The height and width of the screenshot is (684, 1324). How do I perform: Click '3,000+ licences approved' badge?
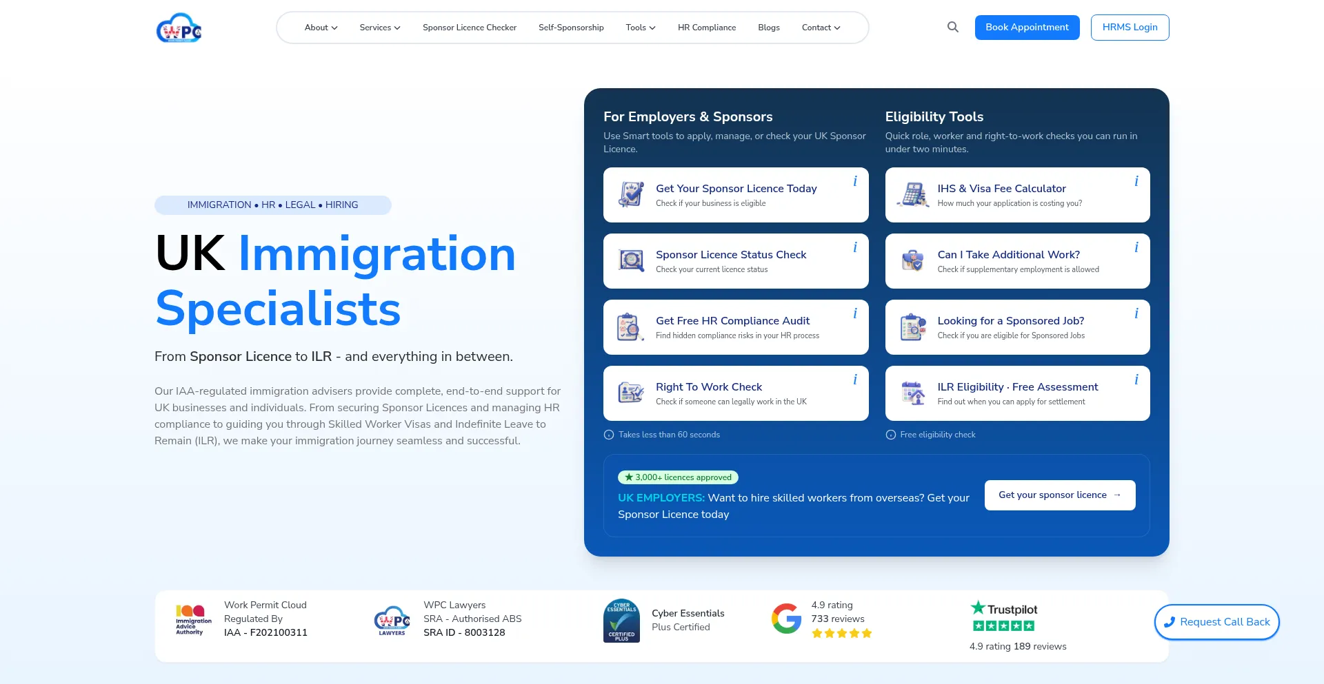pyautogui.click(x=679, y=477)
